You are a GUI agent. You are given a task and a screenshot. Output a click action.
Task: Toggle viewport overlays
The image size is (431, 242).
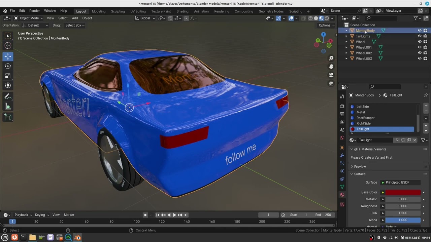point(291,18)
